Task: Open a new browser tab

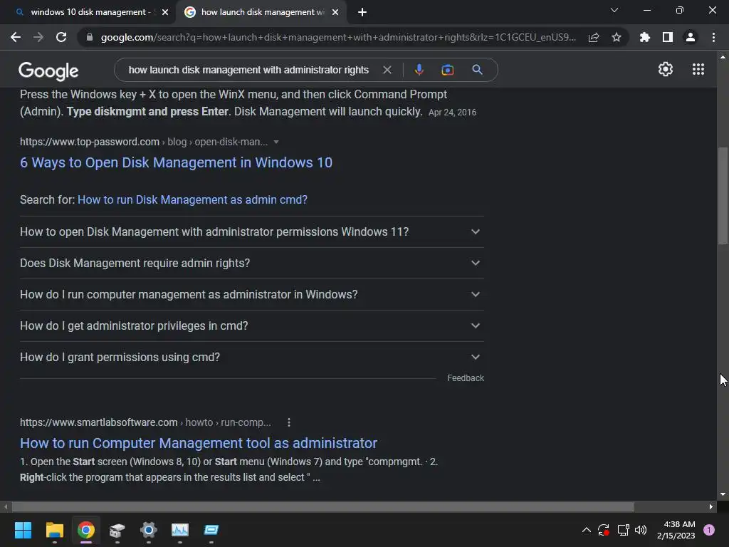Action: pyautogui.click(x=362, y=12)
